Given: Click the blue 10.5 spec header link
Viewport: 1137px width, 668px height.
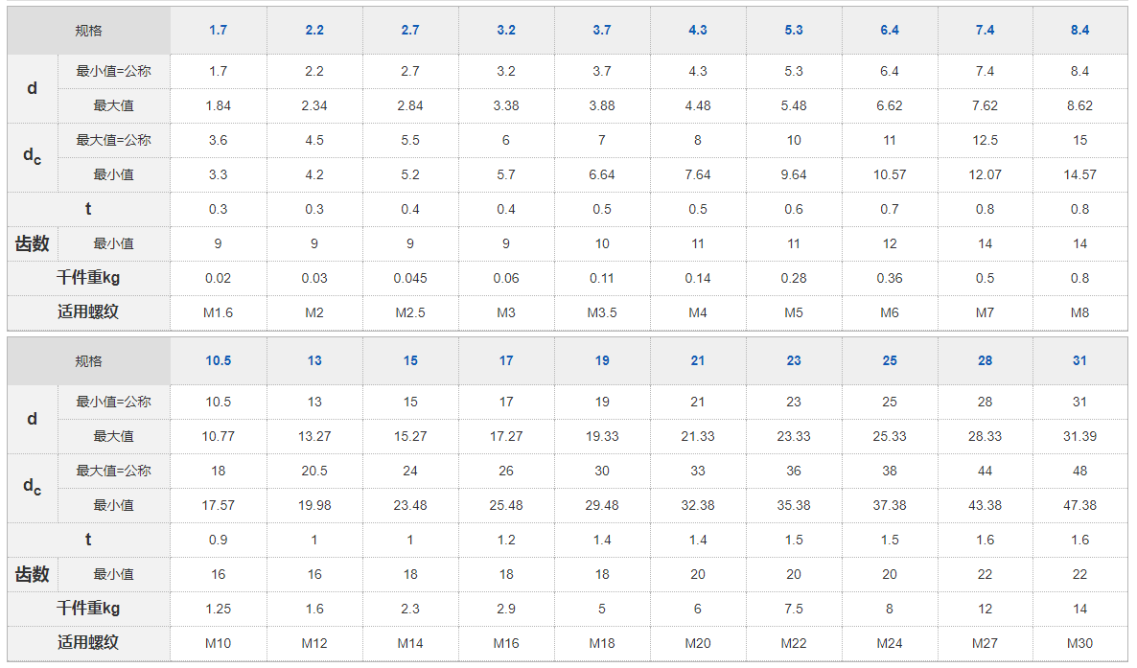Looking at the screenshot, I should (218, 361).
